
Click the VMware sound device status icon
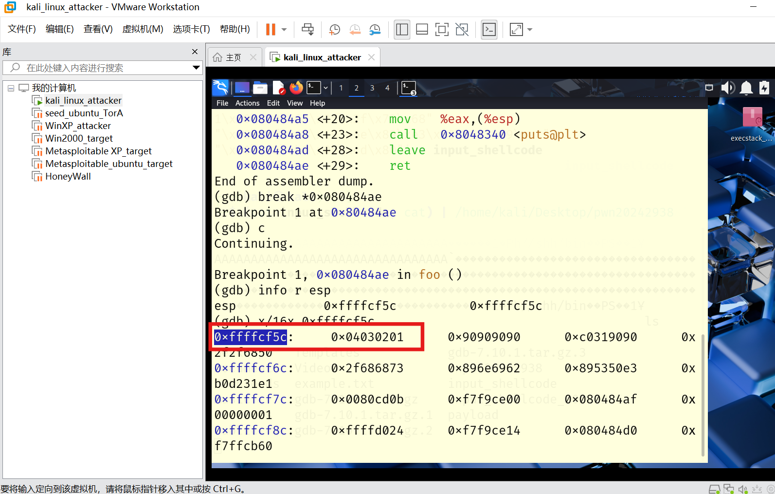(742, 489)
